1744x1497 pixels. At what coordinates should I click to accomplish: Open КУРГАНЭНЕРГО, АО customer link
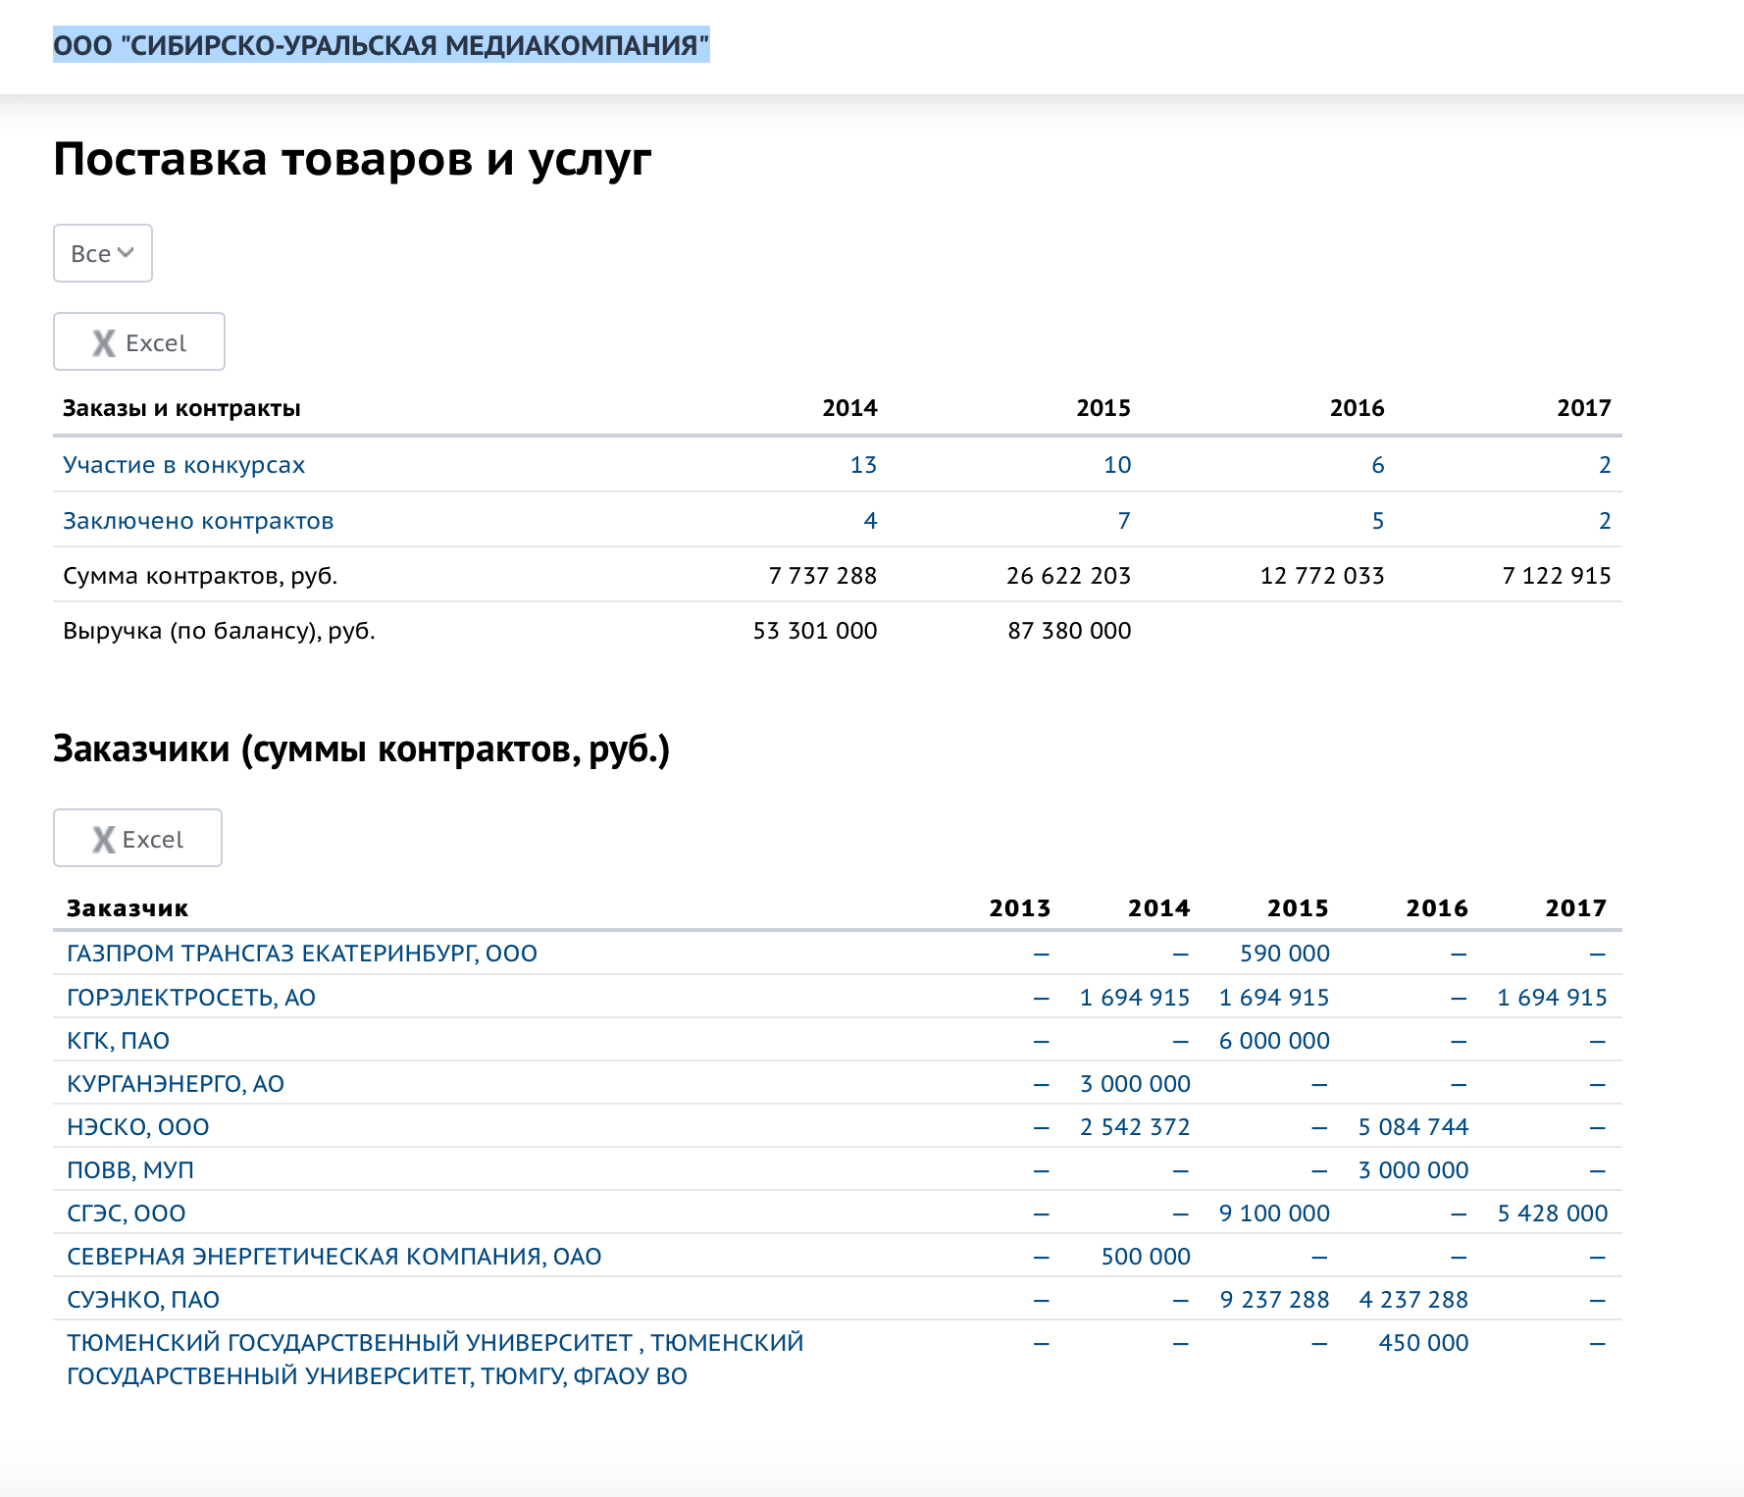[176, 1084]
